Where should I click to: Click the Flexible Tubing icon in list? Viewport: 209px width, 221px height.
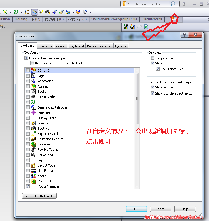(x=33, y=150)
